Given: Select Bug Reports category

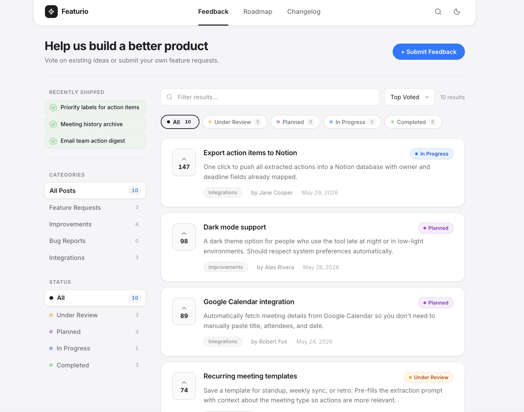Looking at the screenshot, I should tap(95, 241).
